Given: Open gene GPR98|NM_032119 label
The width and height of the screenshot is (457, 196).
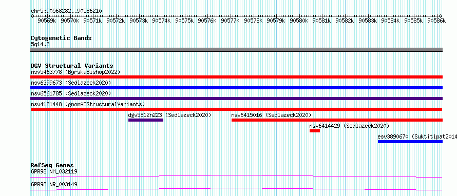Looking at the screenshot, I should [x=54, y=171].
